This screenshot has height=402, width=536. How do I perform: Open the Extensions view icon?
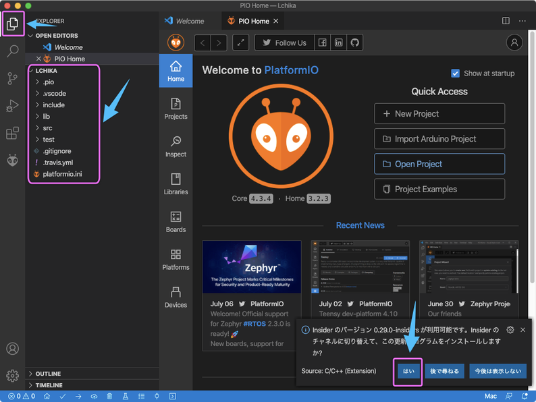pyautogui.click(x=12, y=134)
